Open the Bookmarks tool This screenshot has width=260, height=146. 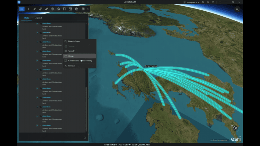pos(64,9)
